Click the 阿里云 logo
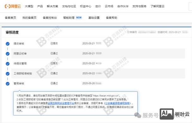The image size is (192, 123). point(13,6)
